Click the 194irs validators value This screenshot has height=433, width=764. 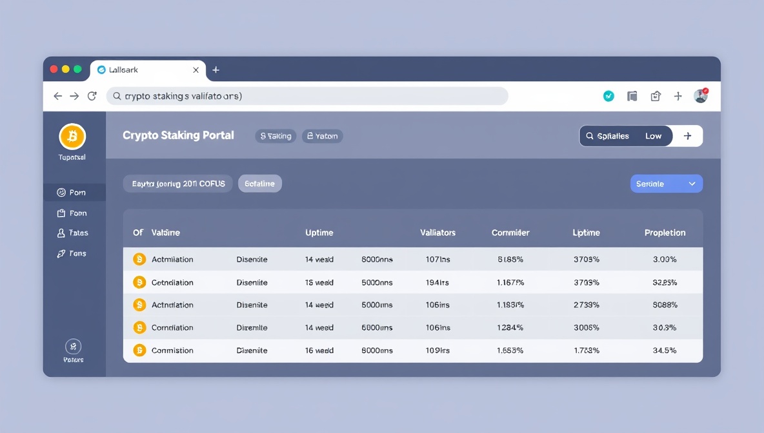tap(437, 282)
